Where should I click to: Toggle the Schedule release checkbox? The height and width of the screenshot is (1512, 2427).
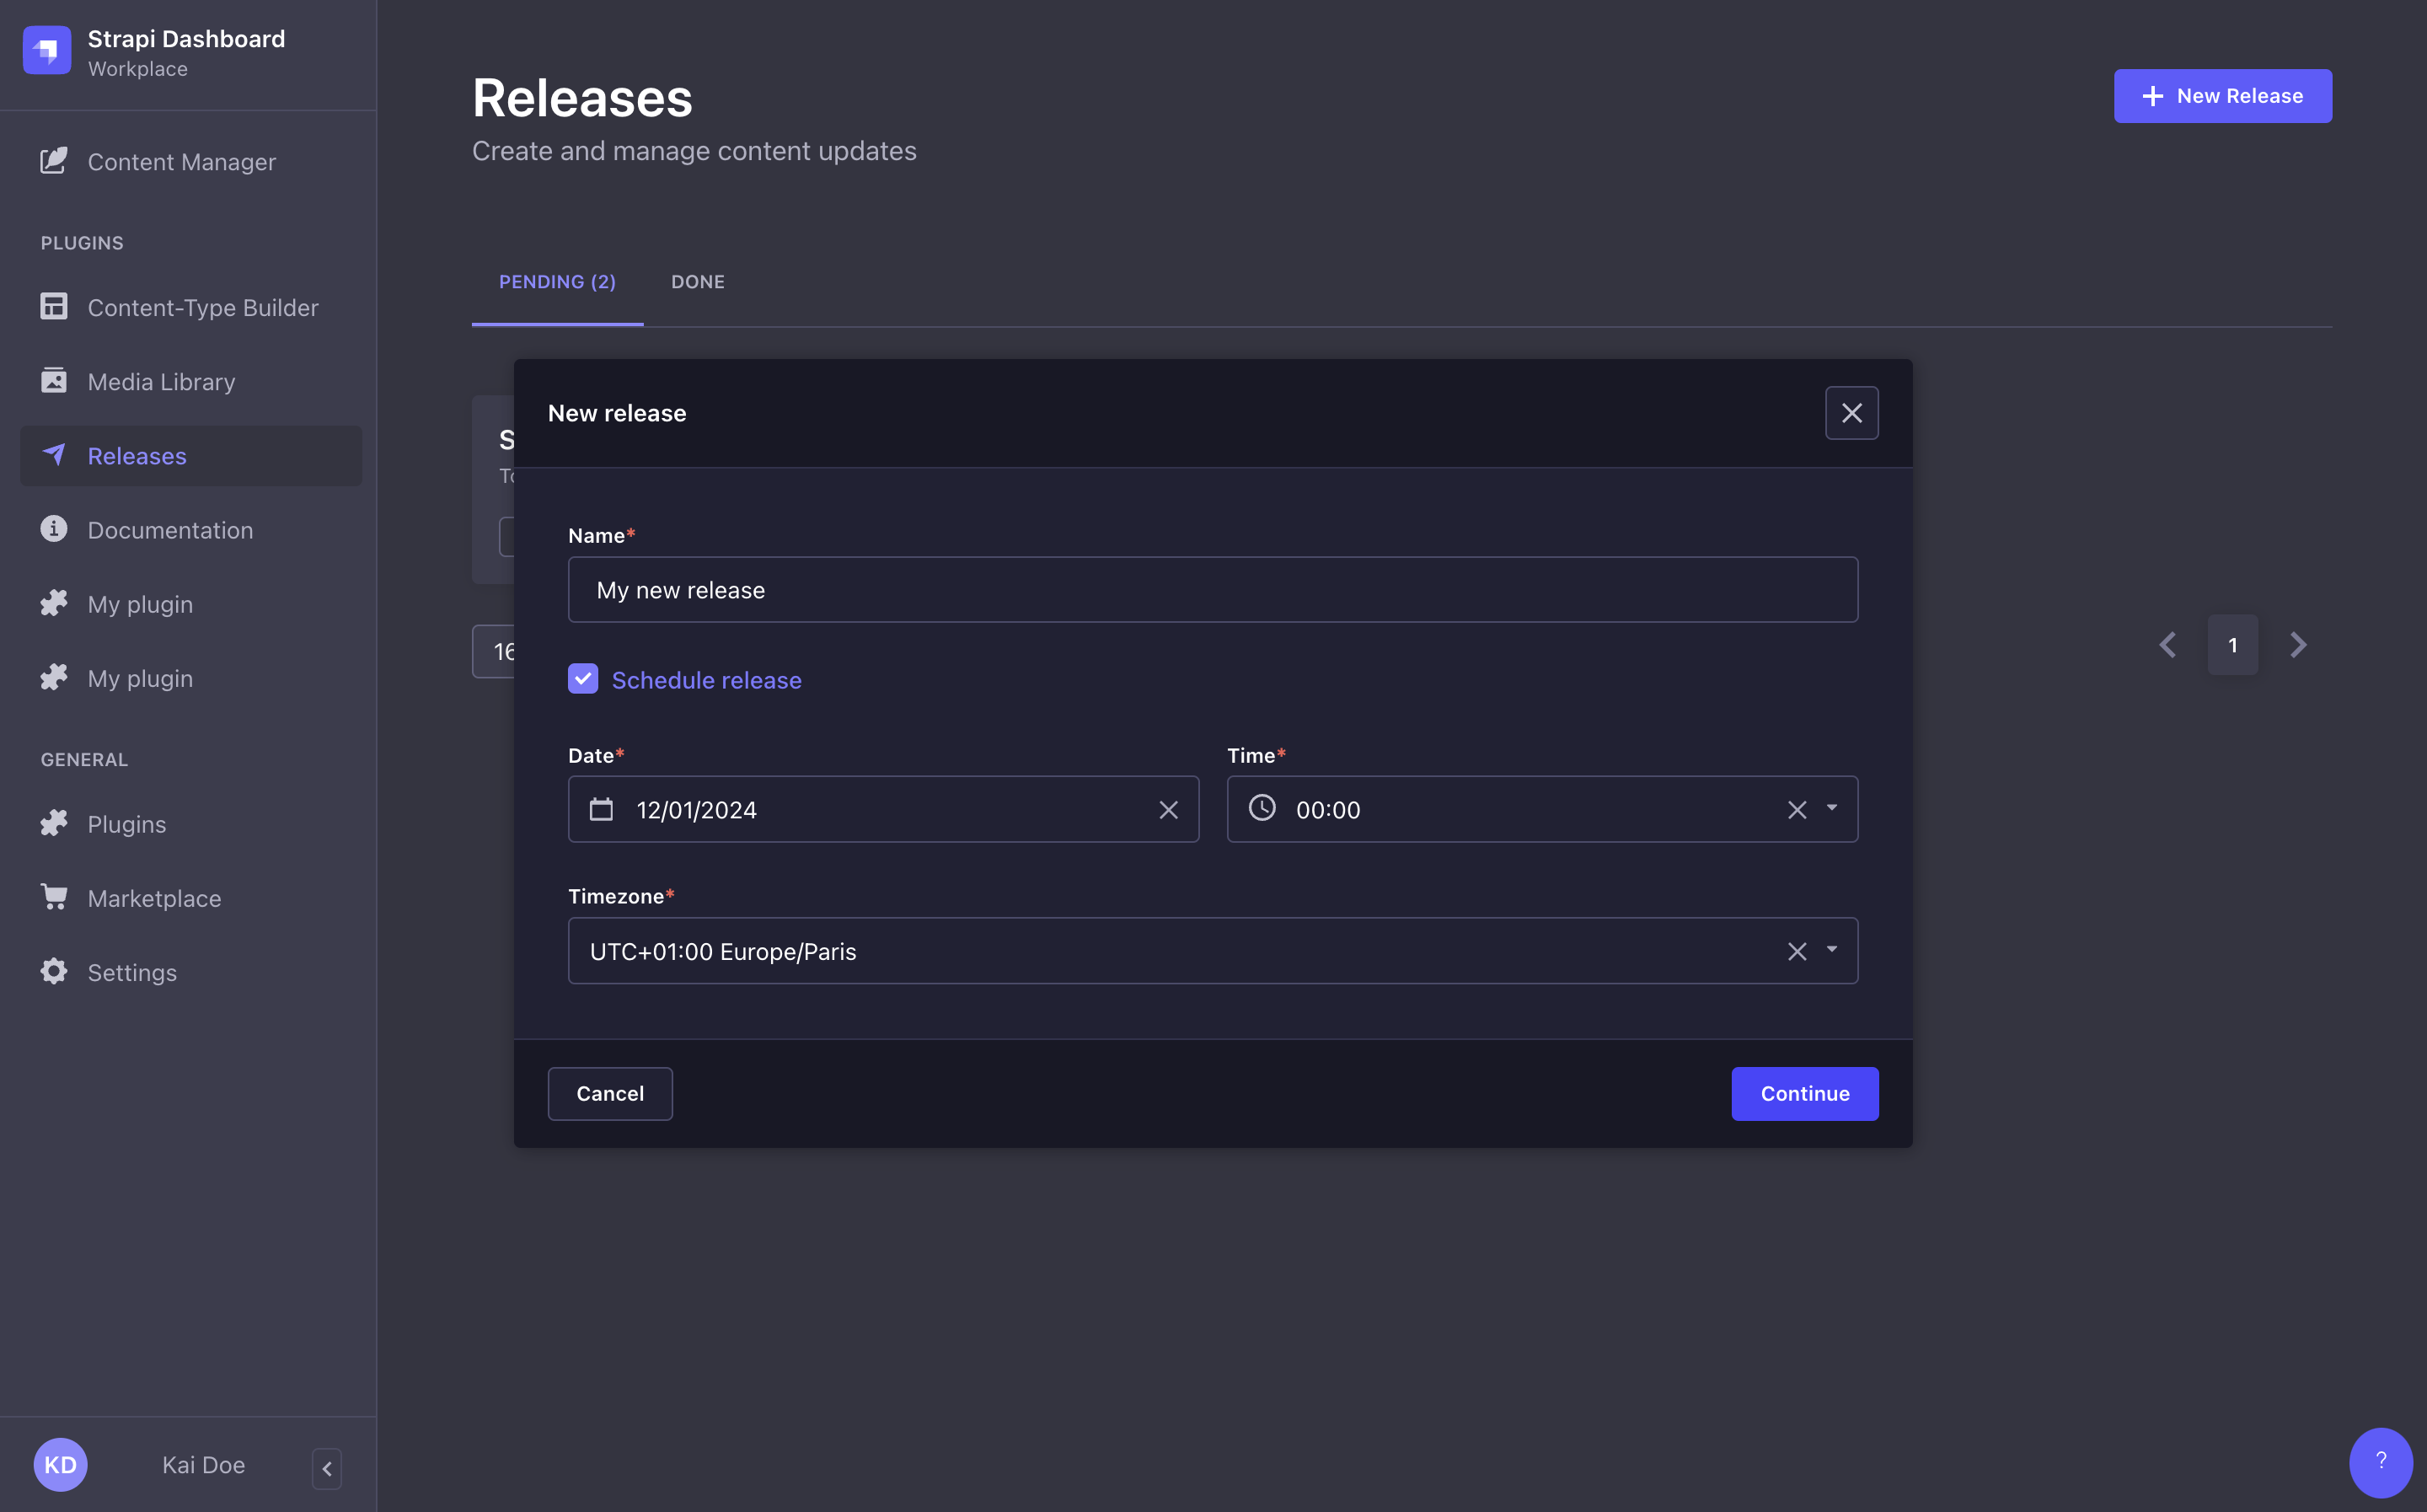pos(581,679)
